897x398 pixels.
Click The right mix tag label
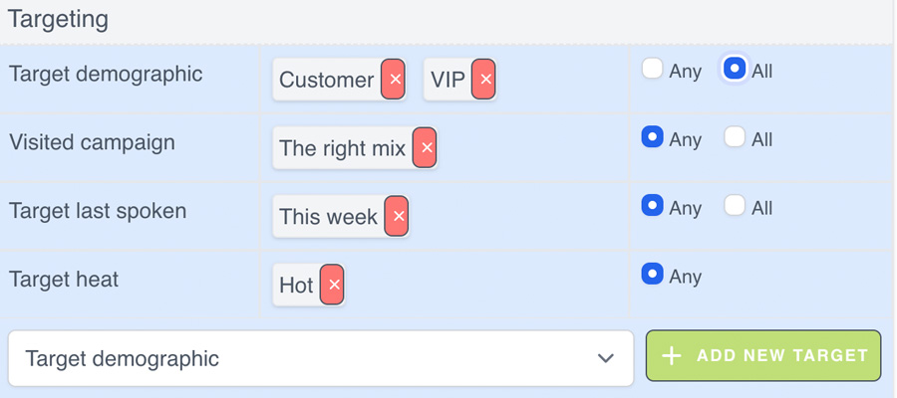[x=342, y=148]
